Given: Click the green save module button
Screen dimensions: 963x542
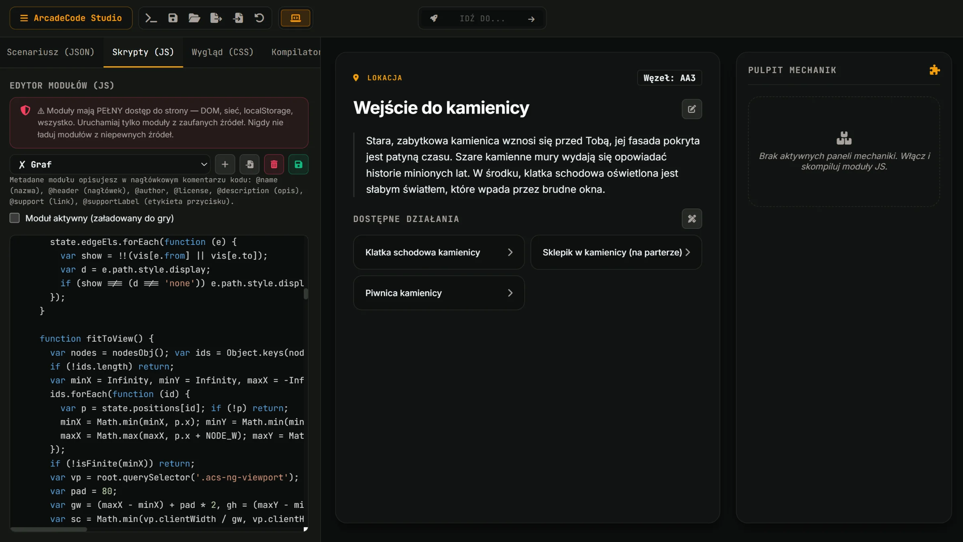Looking at the screenshot, I should pyautogui.click(x=299, y=164).
